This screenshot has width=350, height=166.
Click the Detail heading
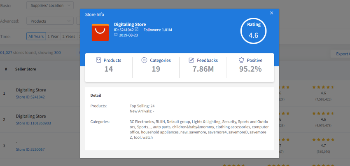96,96
